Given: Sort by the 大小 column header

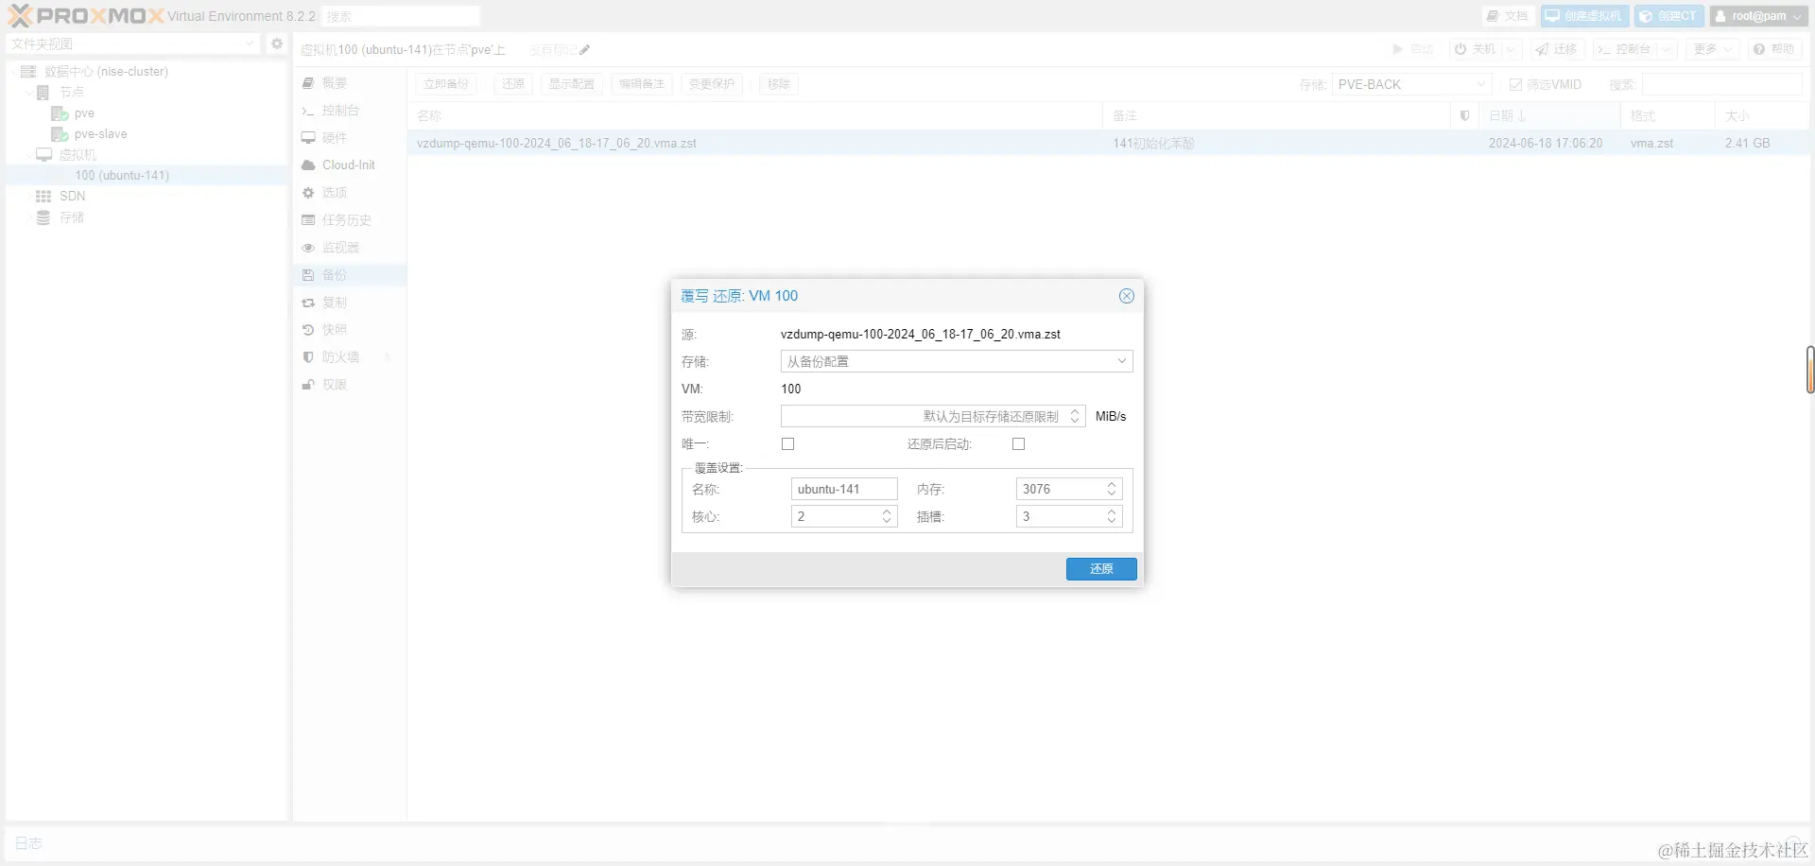Looking at the screenshot, I should [x=1762, y=115].
